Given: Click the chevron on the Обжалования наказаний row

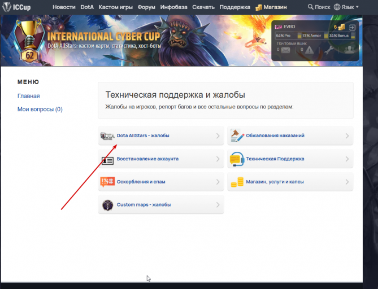Looking at the screenshot, I should pyautogui.click(x=347, y=136).
